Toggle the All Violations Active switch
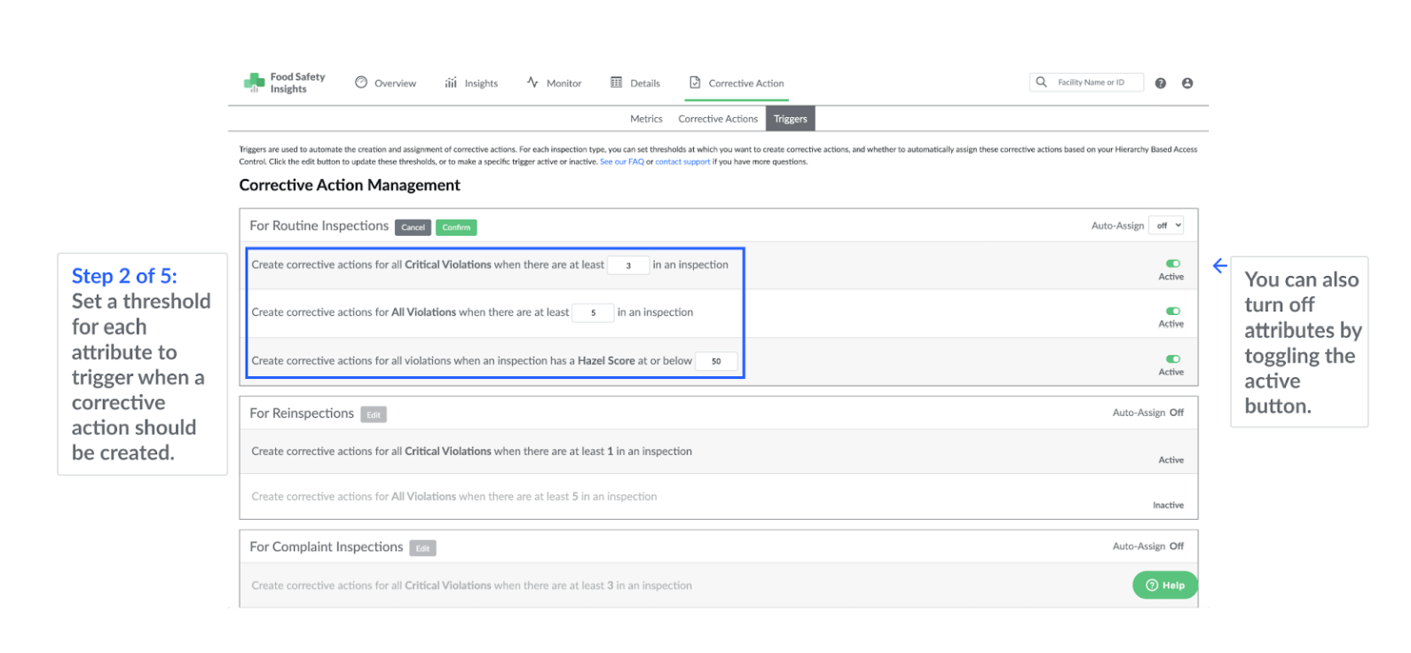1411x653 pixels. [x=1173, y=311]
